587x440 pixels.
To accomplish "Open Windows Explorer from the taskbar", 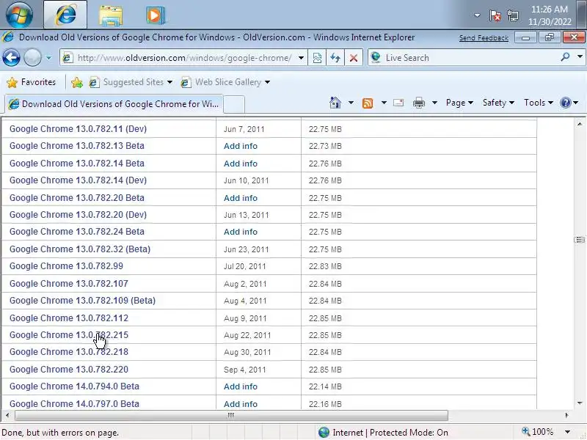I will (111, 15).
